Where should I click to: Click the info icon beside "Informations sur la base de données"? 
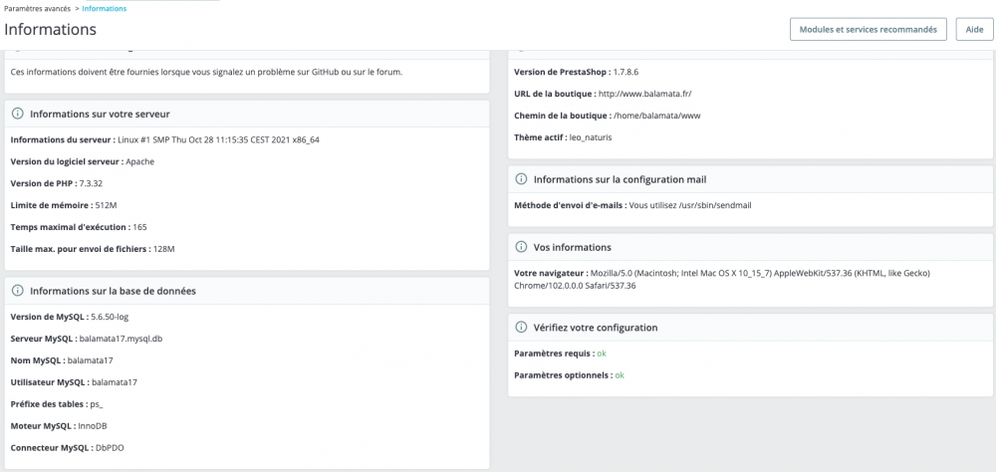click(x=17, y=292)
